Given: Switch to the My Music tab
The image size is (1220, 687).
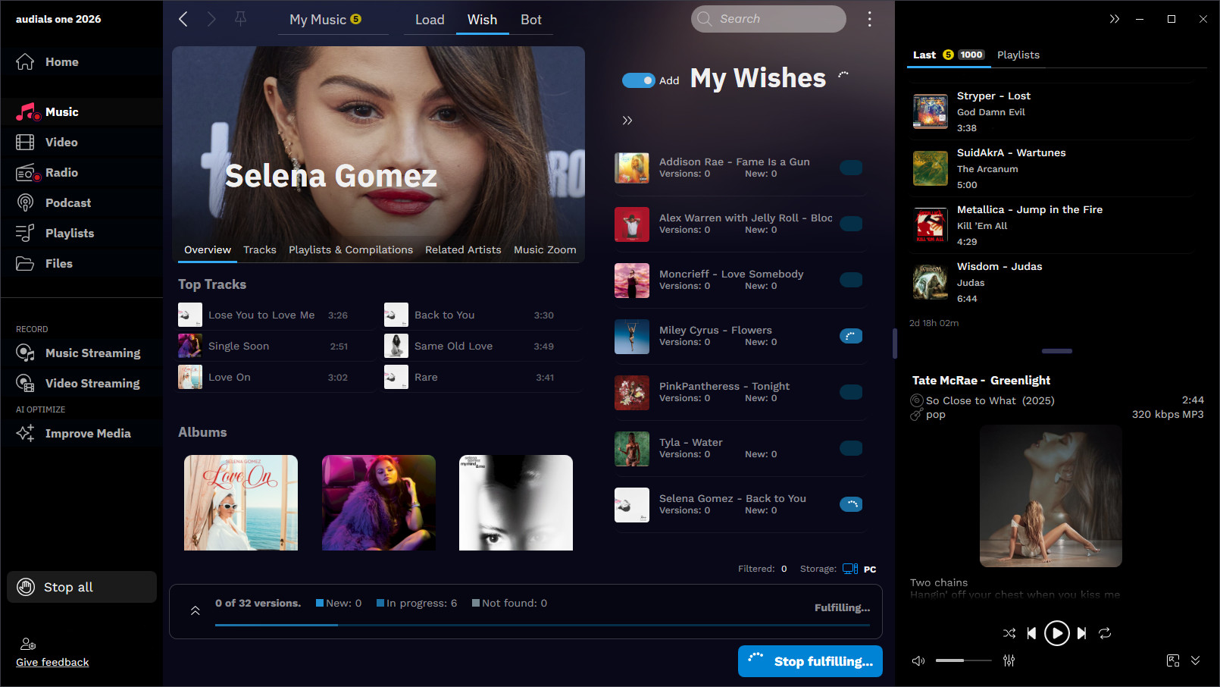Looking at the screenshot, I should 325,20.
